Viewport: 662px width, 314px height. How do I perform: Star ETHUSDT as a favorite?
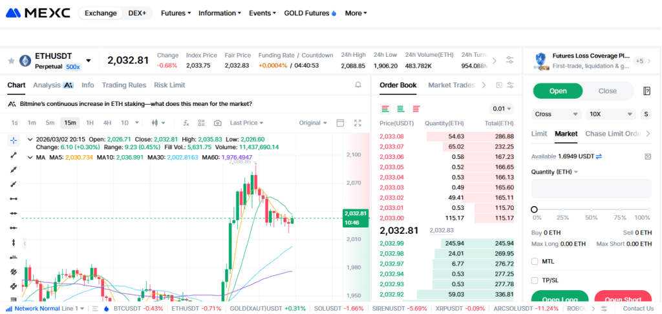[12, 61]
